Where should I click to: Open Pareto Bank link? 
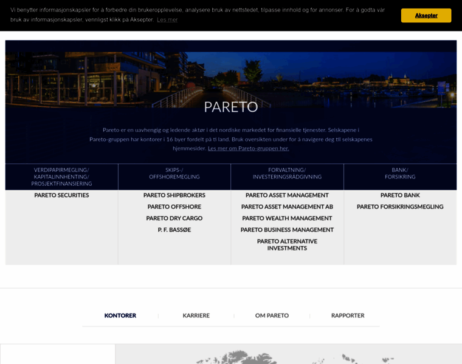[x=400, y=195]
